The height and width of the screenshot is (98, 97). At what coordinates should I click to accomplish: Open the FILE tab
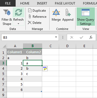coord(8,3)
